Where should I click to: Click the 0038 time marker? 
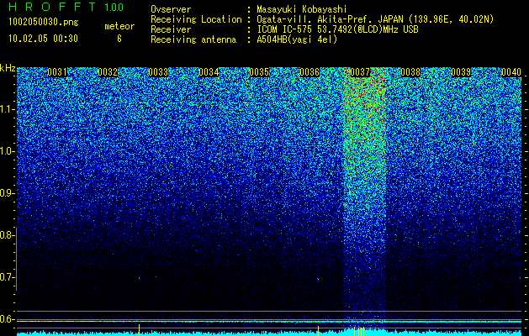(410, 72)
